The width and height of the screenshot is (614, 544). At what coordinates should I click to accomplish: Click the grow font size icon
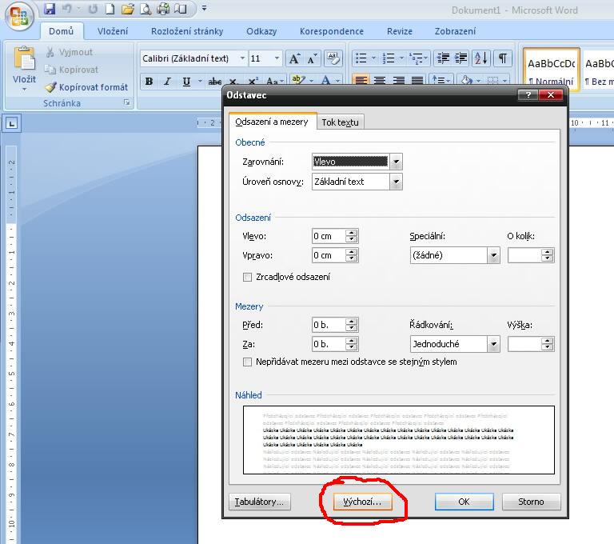(x=294, y=58)
